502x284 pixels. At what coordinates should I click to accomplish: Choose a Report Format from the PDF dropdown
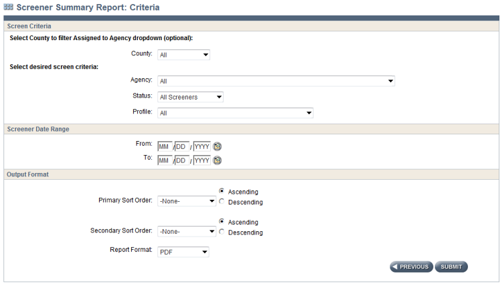point(183,252)
